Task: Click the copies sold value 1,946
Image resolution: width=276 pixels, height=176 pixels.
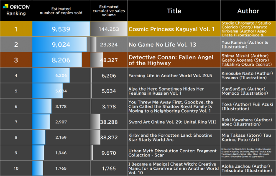Action: click(x=61, y=153)
